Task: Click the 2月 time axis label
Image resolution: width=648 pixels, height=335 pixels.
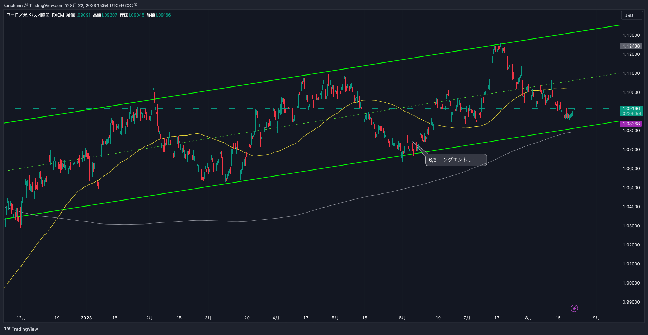Action: (x=149, y=318)
